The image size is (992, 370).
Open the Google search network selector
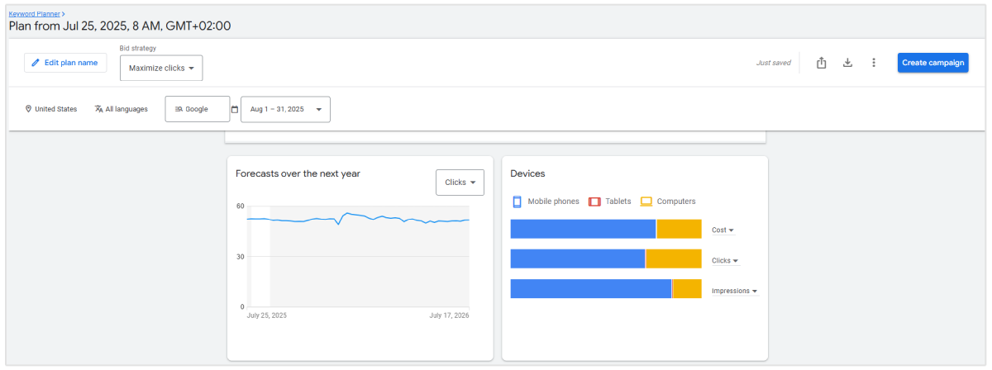coord(198,109)
